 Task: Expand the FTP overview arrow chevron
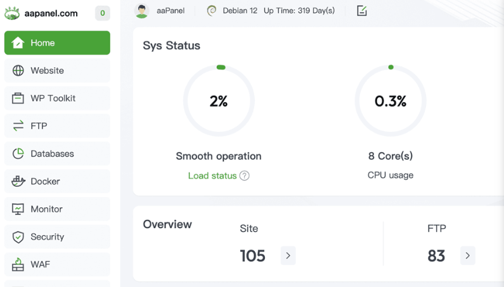468,255
